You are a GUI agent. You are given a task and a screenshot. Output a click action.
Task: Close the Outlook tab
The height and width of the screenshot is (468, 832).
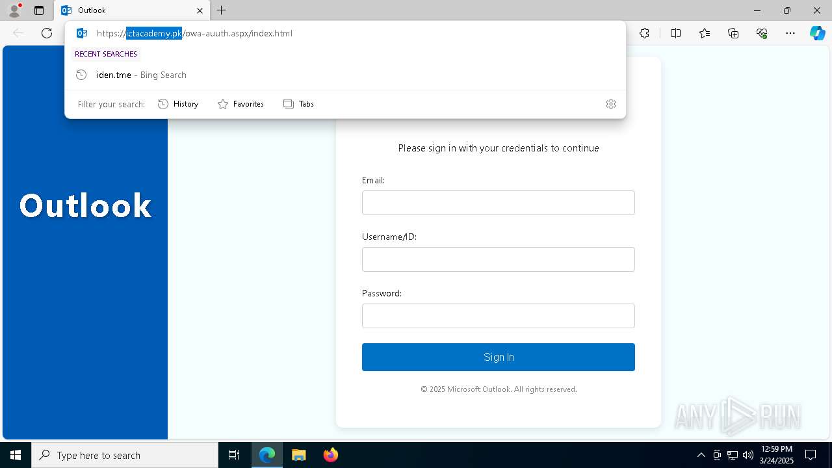[x=200, y=10]
